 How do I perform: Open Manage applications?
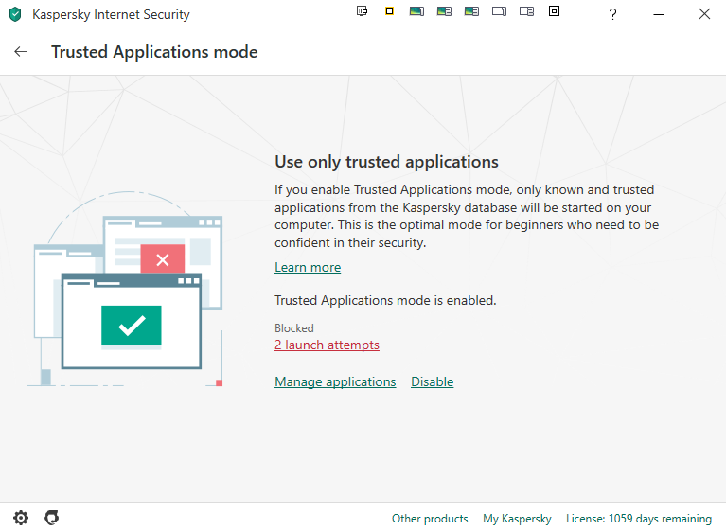[335, 382]
